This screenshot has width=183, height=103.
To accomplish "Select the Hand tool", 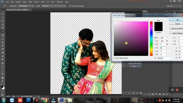I will (x=3, y=78).
